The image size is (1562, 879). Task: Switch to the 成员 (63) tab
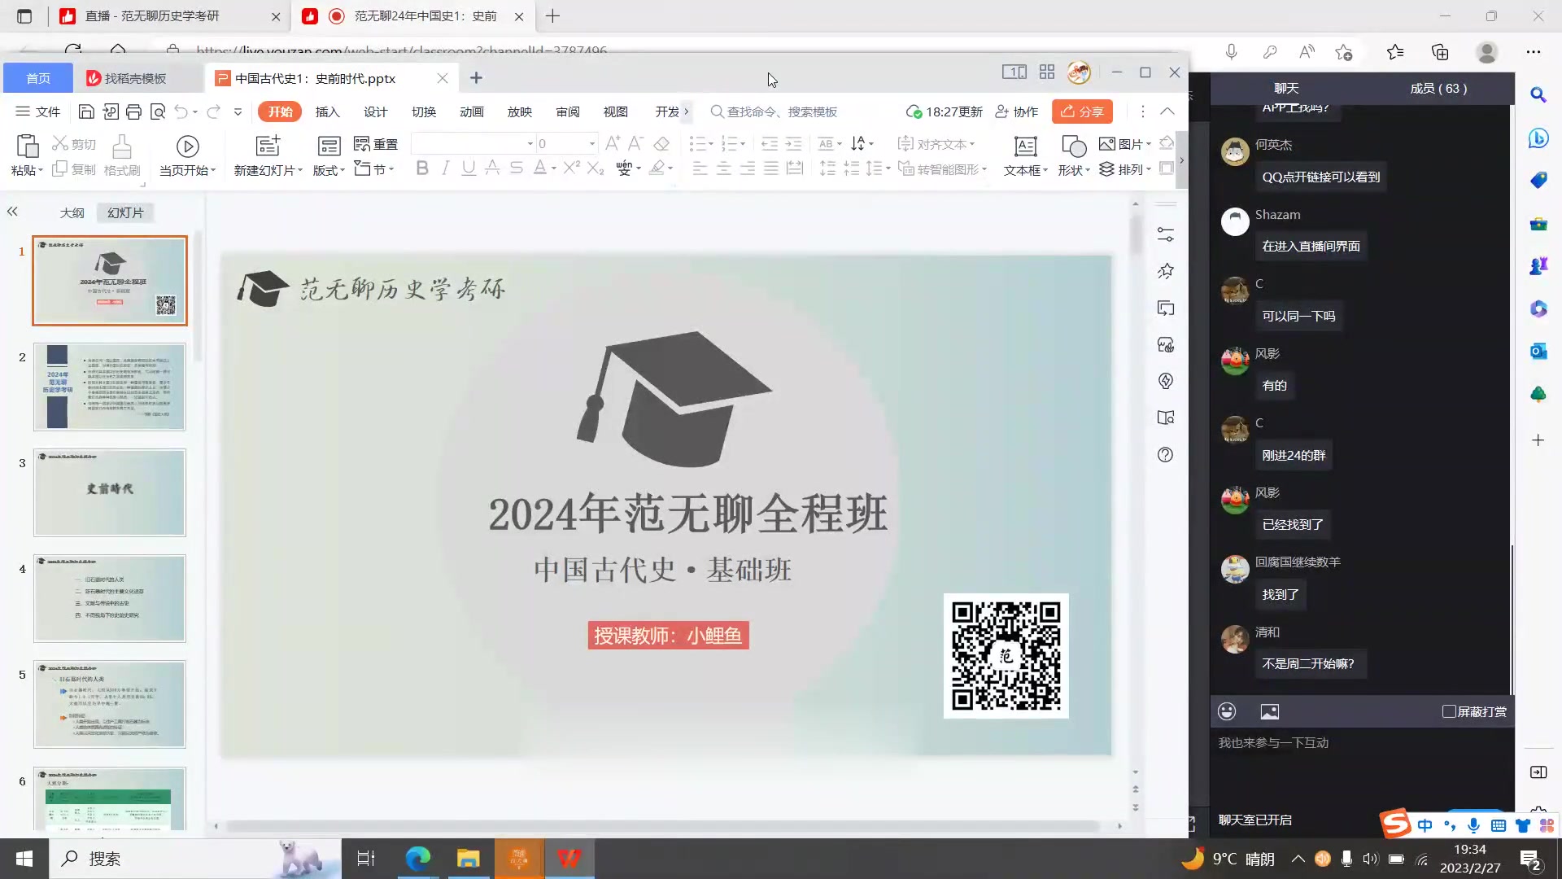click(1438, 88)
